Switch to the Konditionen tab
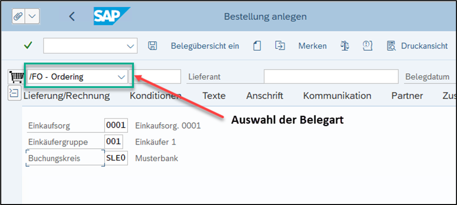 click(156, 96)
